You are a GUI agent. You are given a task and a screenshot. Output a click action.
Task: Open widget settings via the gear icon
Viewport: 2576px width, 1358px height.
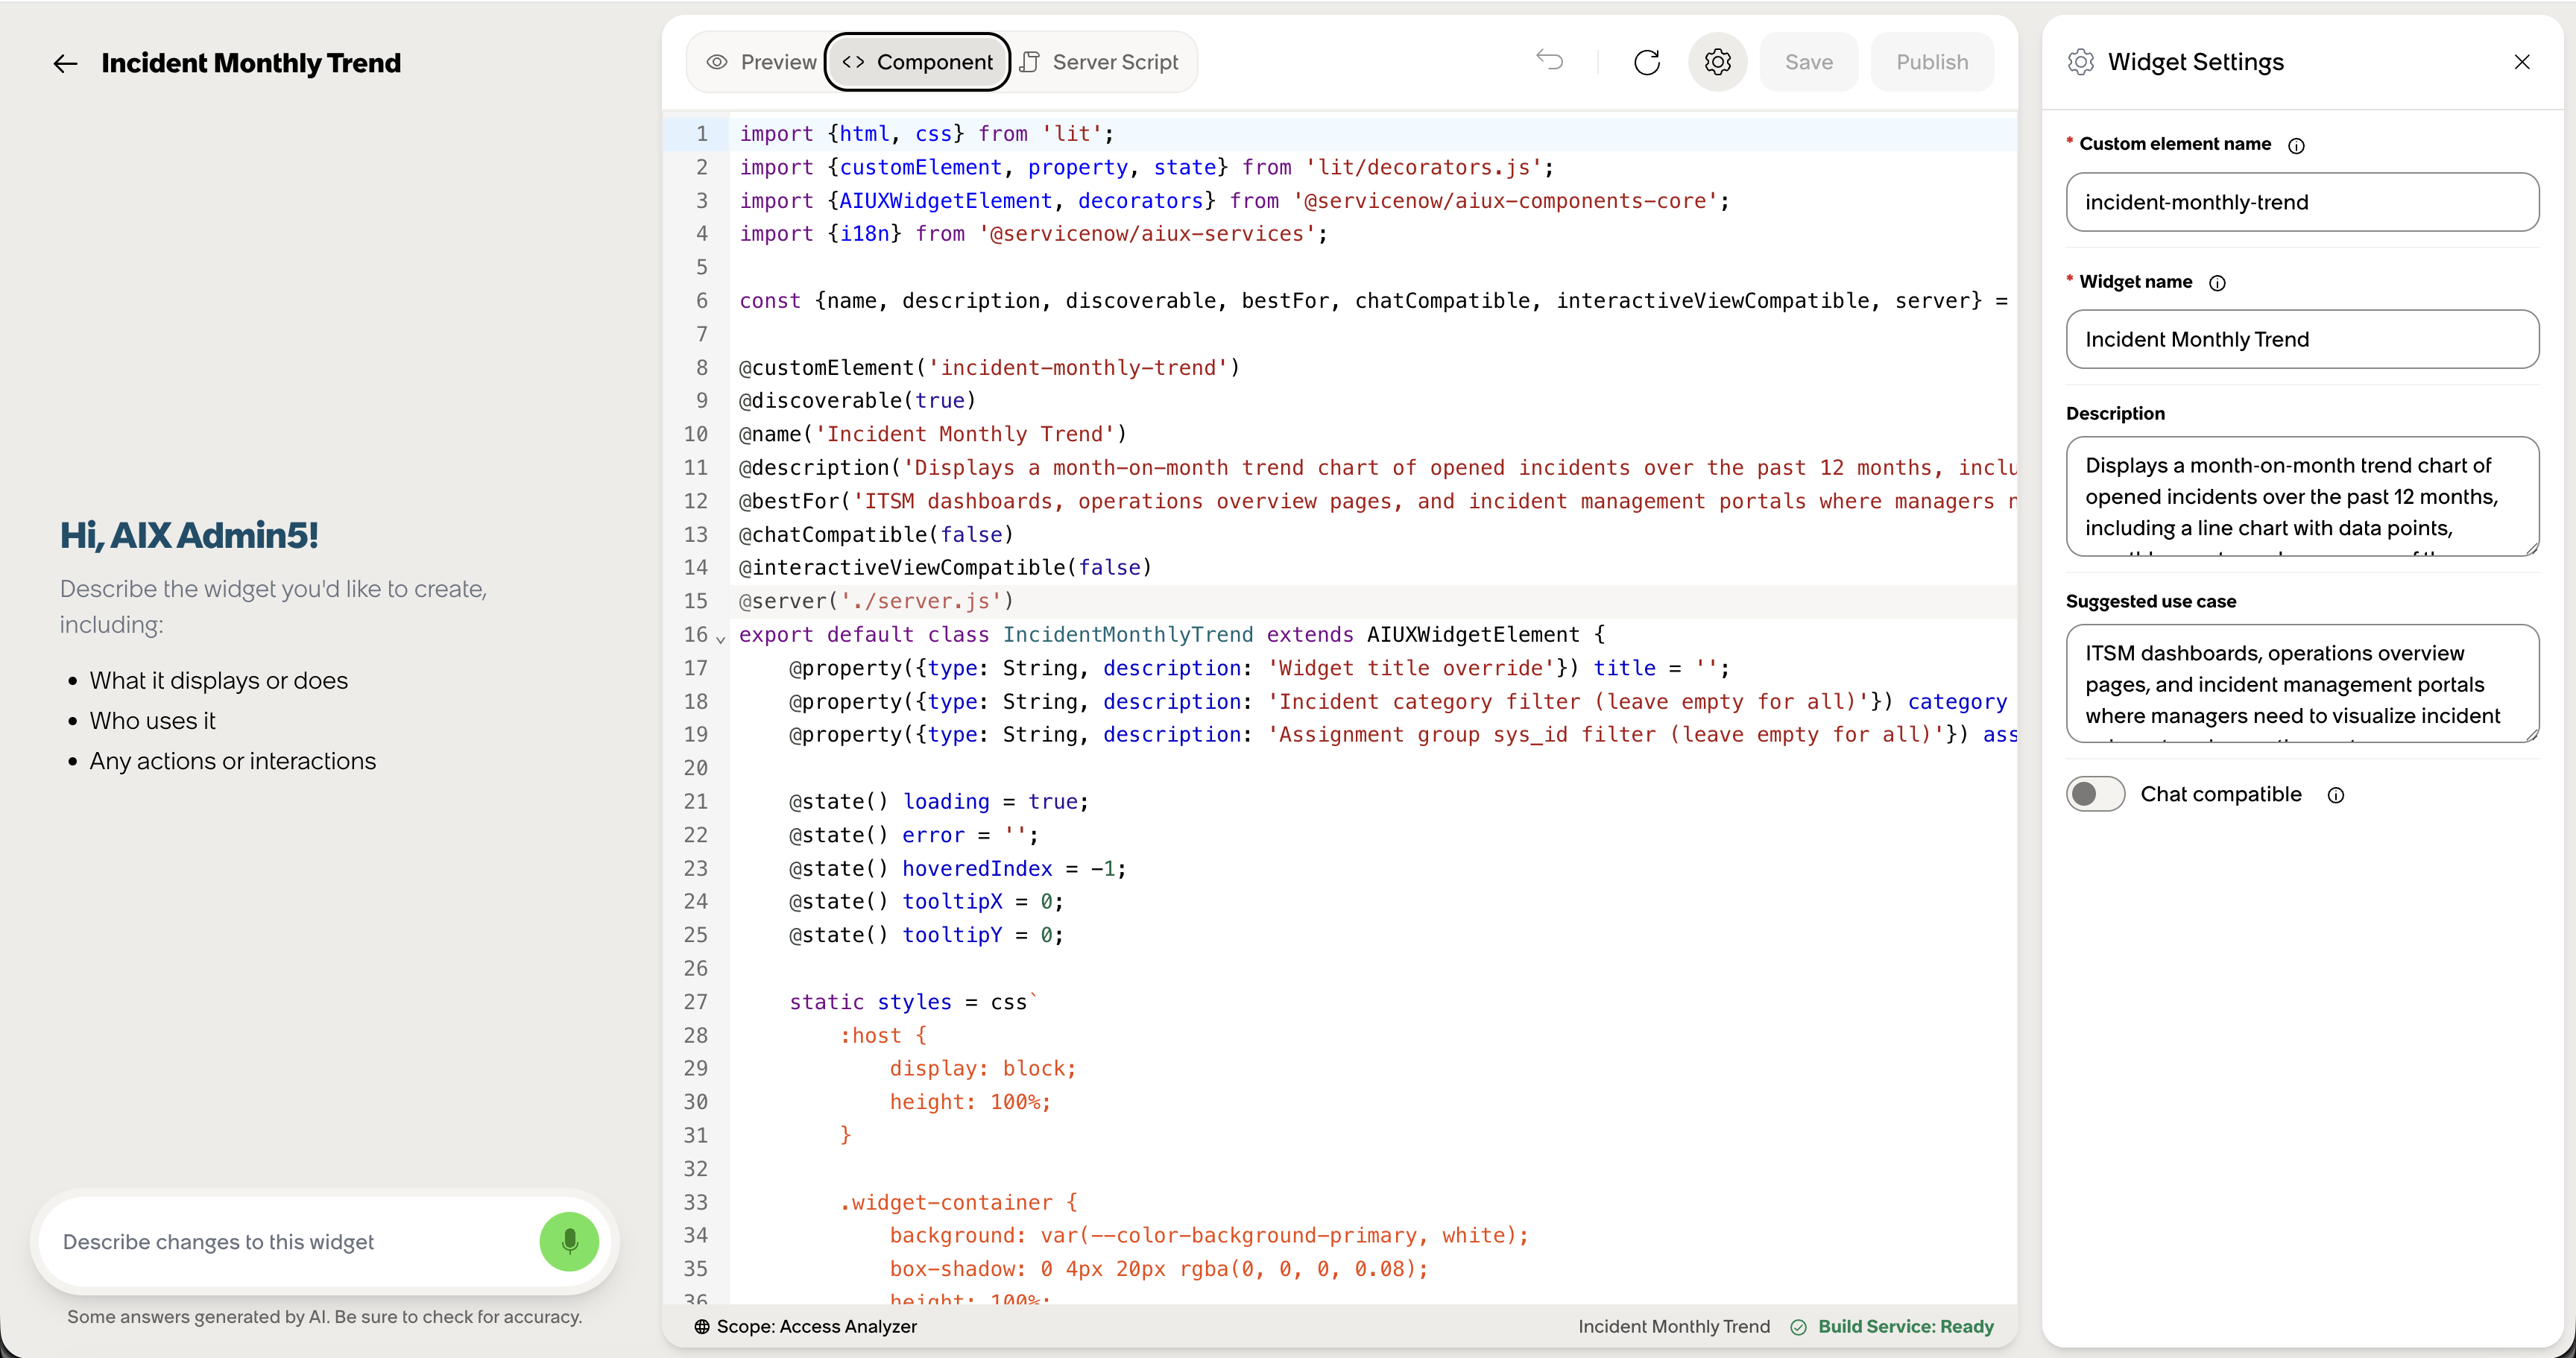[x=1717, y=62]
